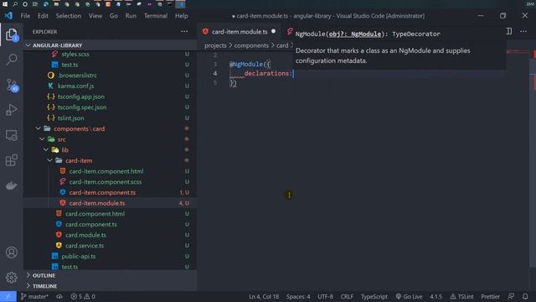The height and width of the screenshot is (302, 536).
Task: Open problems count showing 5 errors
Action: click(83, 296)
